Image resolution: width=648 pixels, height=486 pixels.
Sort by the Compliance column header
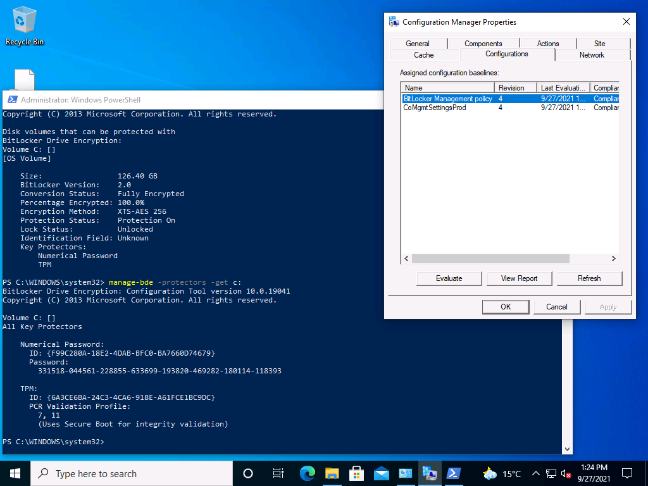604,87
